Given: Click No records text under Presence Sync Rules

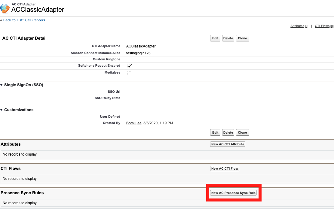Looking at the screenshot, I should [x=20, y=203].
